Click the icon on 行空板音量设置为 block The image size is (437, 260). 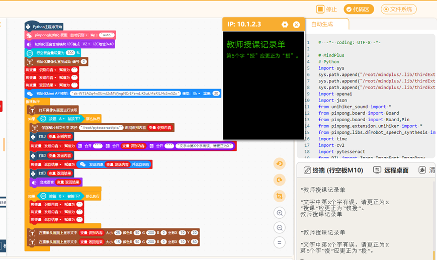coord(30,53)
